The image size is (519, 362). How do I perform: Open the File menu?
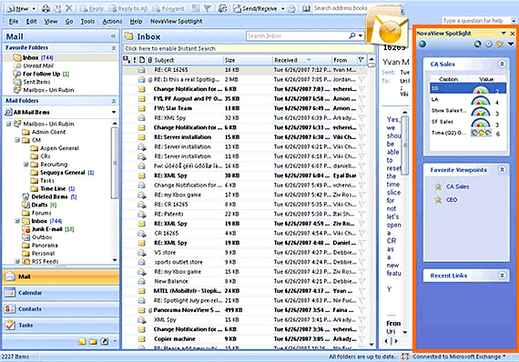click(14, 22)
